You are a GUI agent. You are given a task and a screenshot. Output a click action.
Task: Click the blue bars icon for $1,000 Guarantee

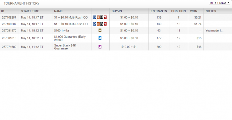(100, 38)
